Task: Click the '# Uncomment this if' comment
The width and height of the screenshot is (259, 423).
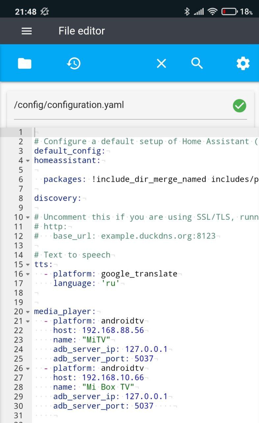Action: click(146, 217)
